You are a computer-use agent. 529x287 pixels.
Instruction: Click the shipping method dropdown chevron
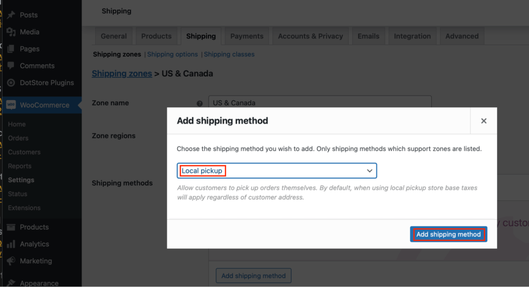click(x=369, y=171)
